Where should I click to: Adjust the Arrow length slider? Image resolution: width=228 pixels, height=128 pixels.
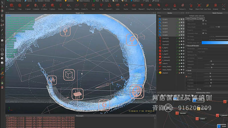tap(219, 27)
